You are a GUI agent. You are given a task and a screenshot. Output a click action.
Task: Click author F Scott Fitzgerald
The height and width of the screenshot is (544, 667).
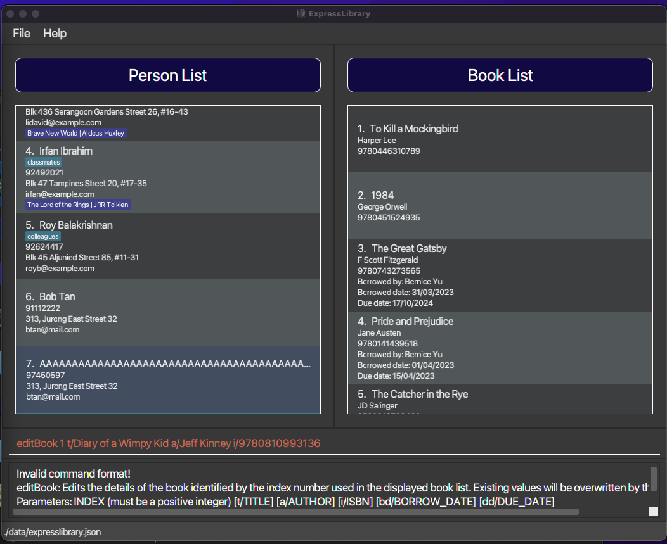coord(388,260)
